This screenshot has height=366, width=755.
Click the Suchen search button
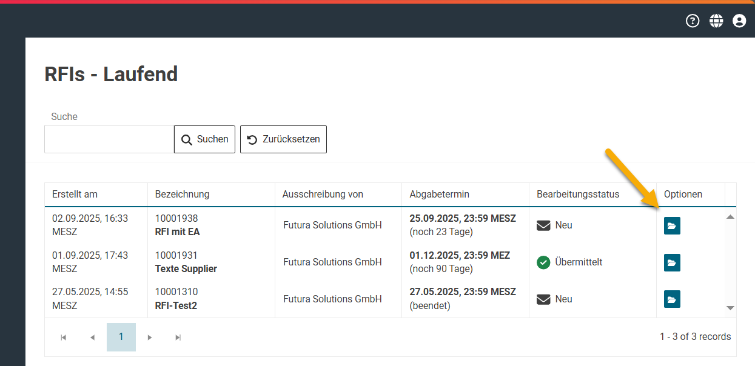pyautogui.click(x=204, y=139)
